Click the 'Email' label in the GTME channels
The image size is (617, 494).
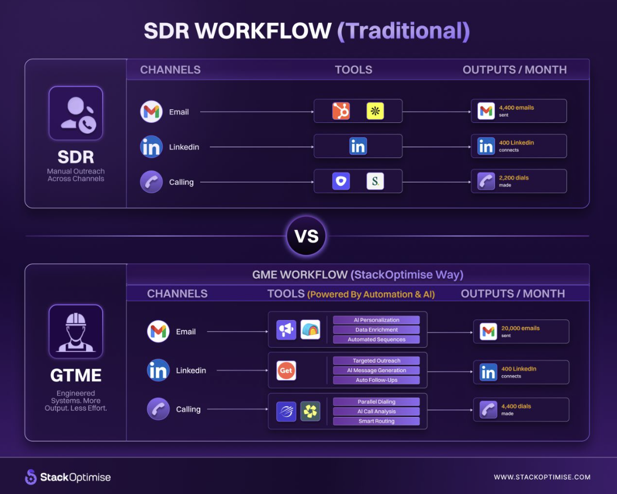coord(186,331)
